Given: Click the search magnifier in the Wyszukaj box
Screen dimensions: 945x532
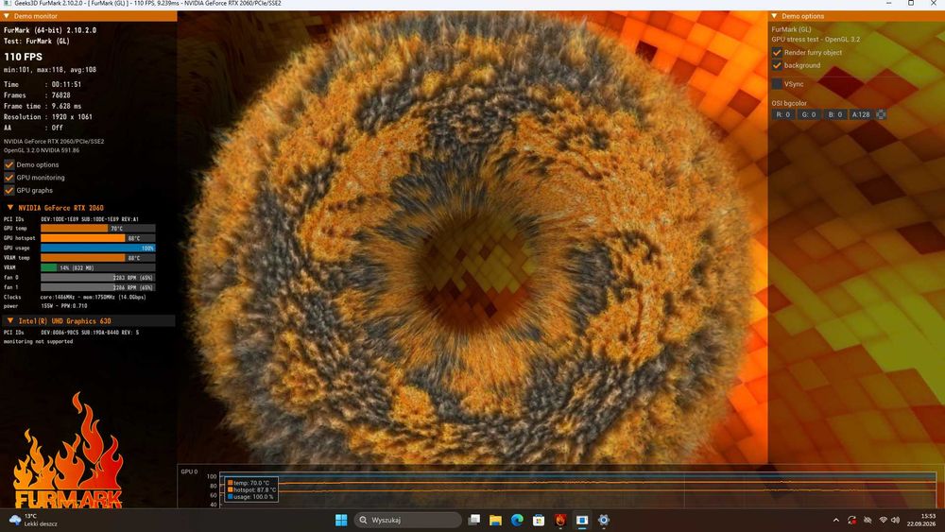Looking at the screenshot, I should coord(363,520).
